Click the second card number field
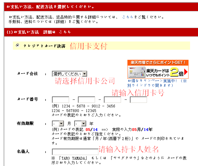Image resolution: width=198 pixels, height=166 pixels. tap(86, 100)
